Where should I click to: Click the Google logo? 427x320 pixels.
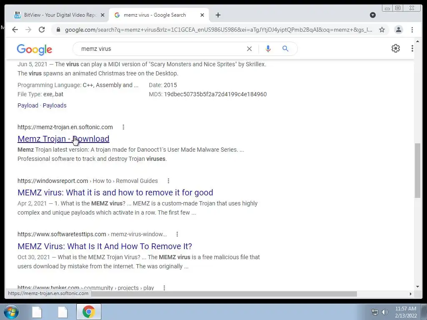[x=34, y=50]
